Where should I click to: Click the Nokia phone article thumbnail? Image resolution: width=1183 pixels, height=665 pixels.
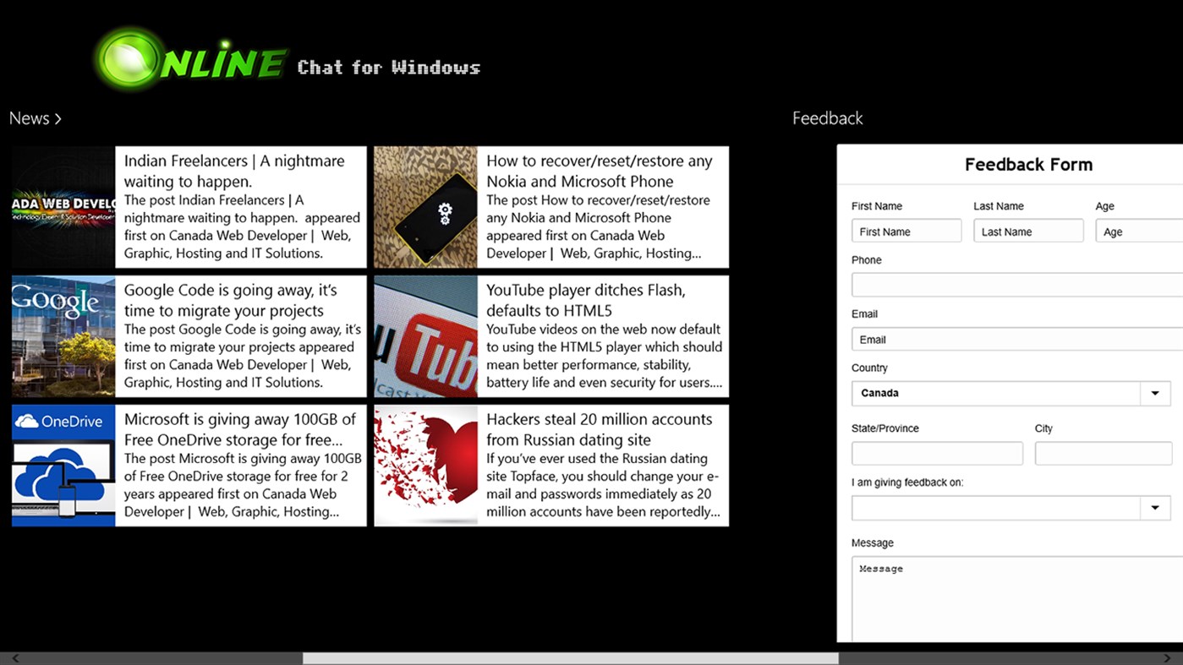[x=425, y=206]
